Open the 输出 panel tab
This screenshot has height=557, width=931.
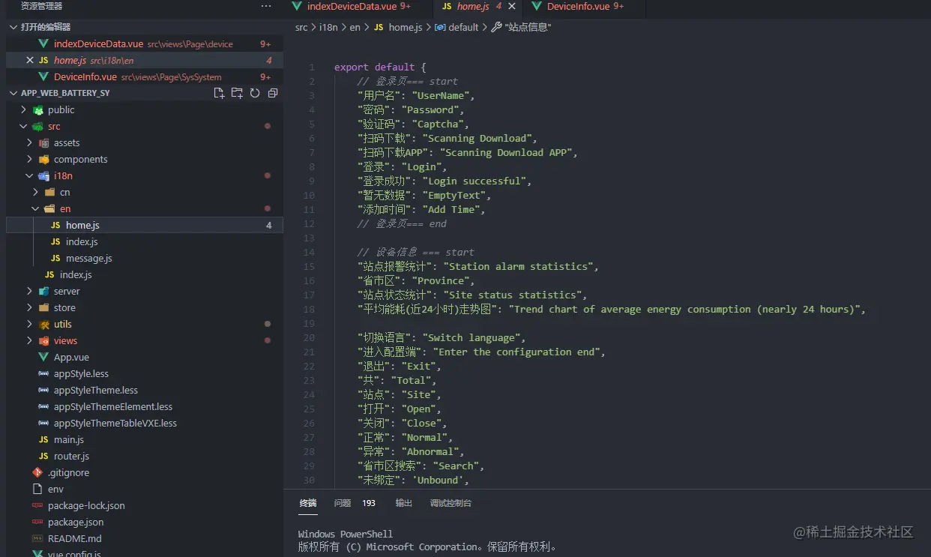pyautogui.click(x=404, y=503)
